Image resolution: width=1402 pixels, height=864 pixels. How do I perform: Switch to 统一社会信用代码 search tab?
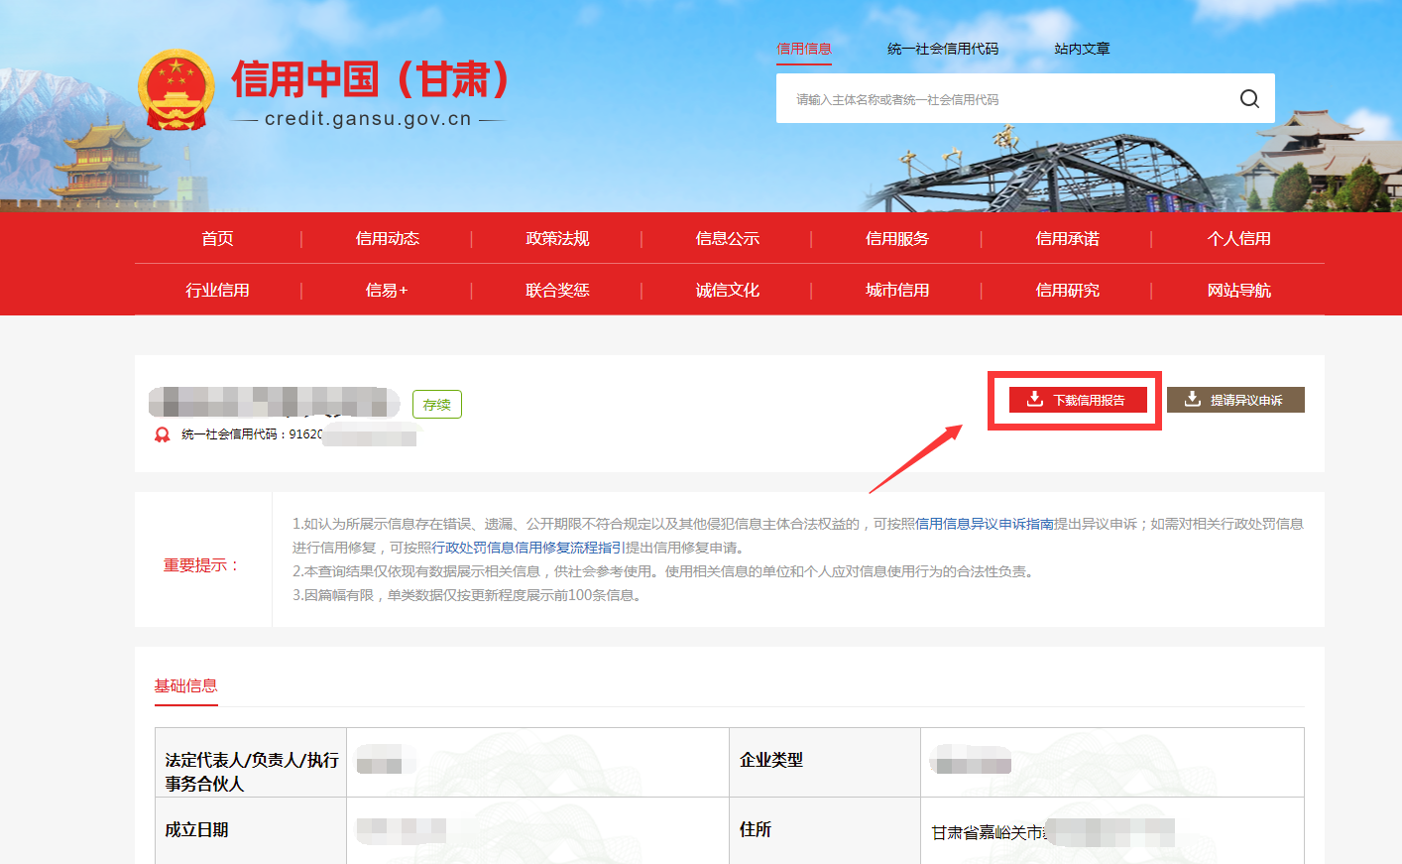point(942,49)
